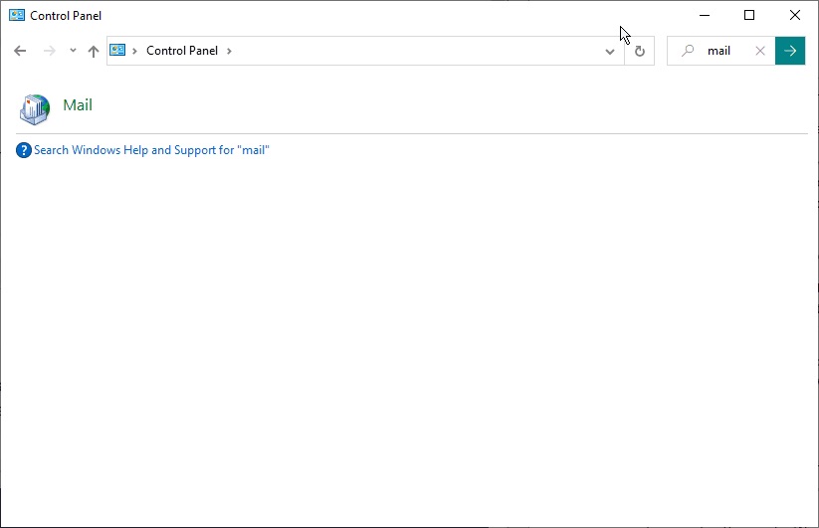Go back using the Back arrow

pyautogui.click(x=20, y=51)
